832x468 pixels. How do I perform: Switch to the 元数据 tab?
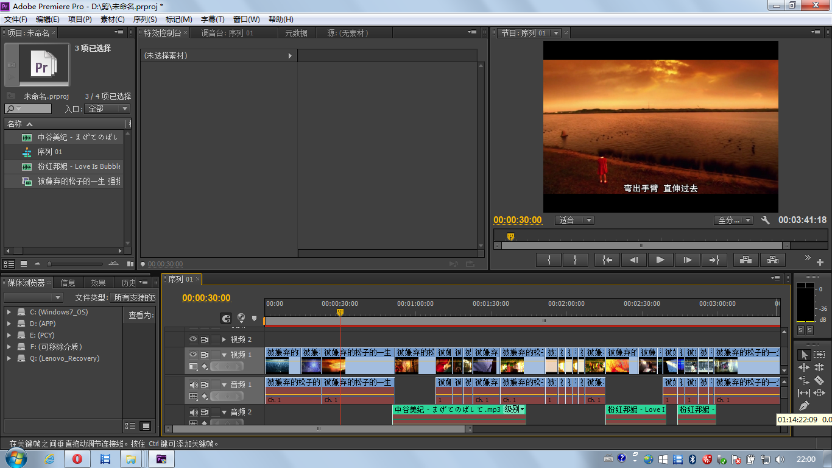[296, 33]
